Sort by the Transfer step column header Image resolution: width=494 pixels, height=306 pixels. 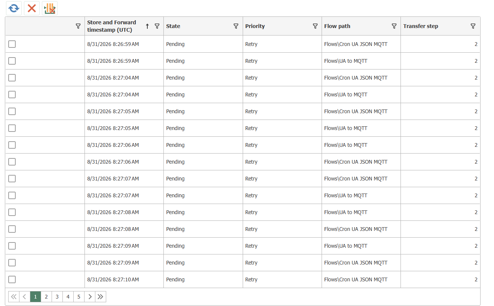[x=421, y=26]
